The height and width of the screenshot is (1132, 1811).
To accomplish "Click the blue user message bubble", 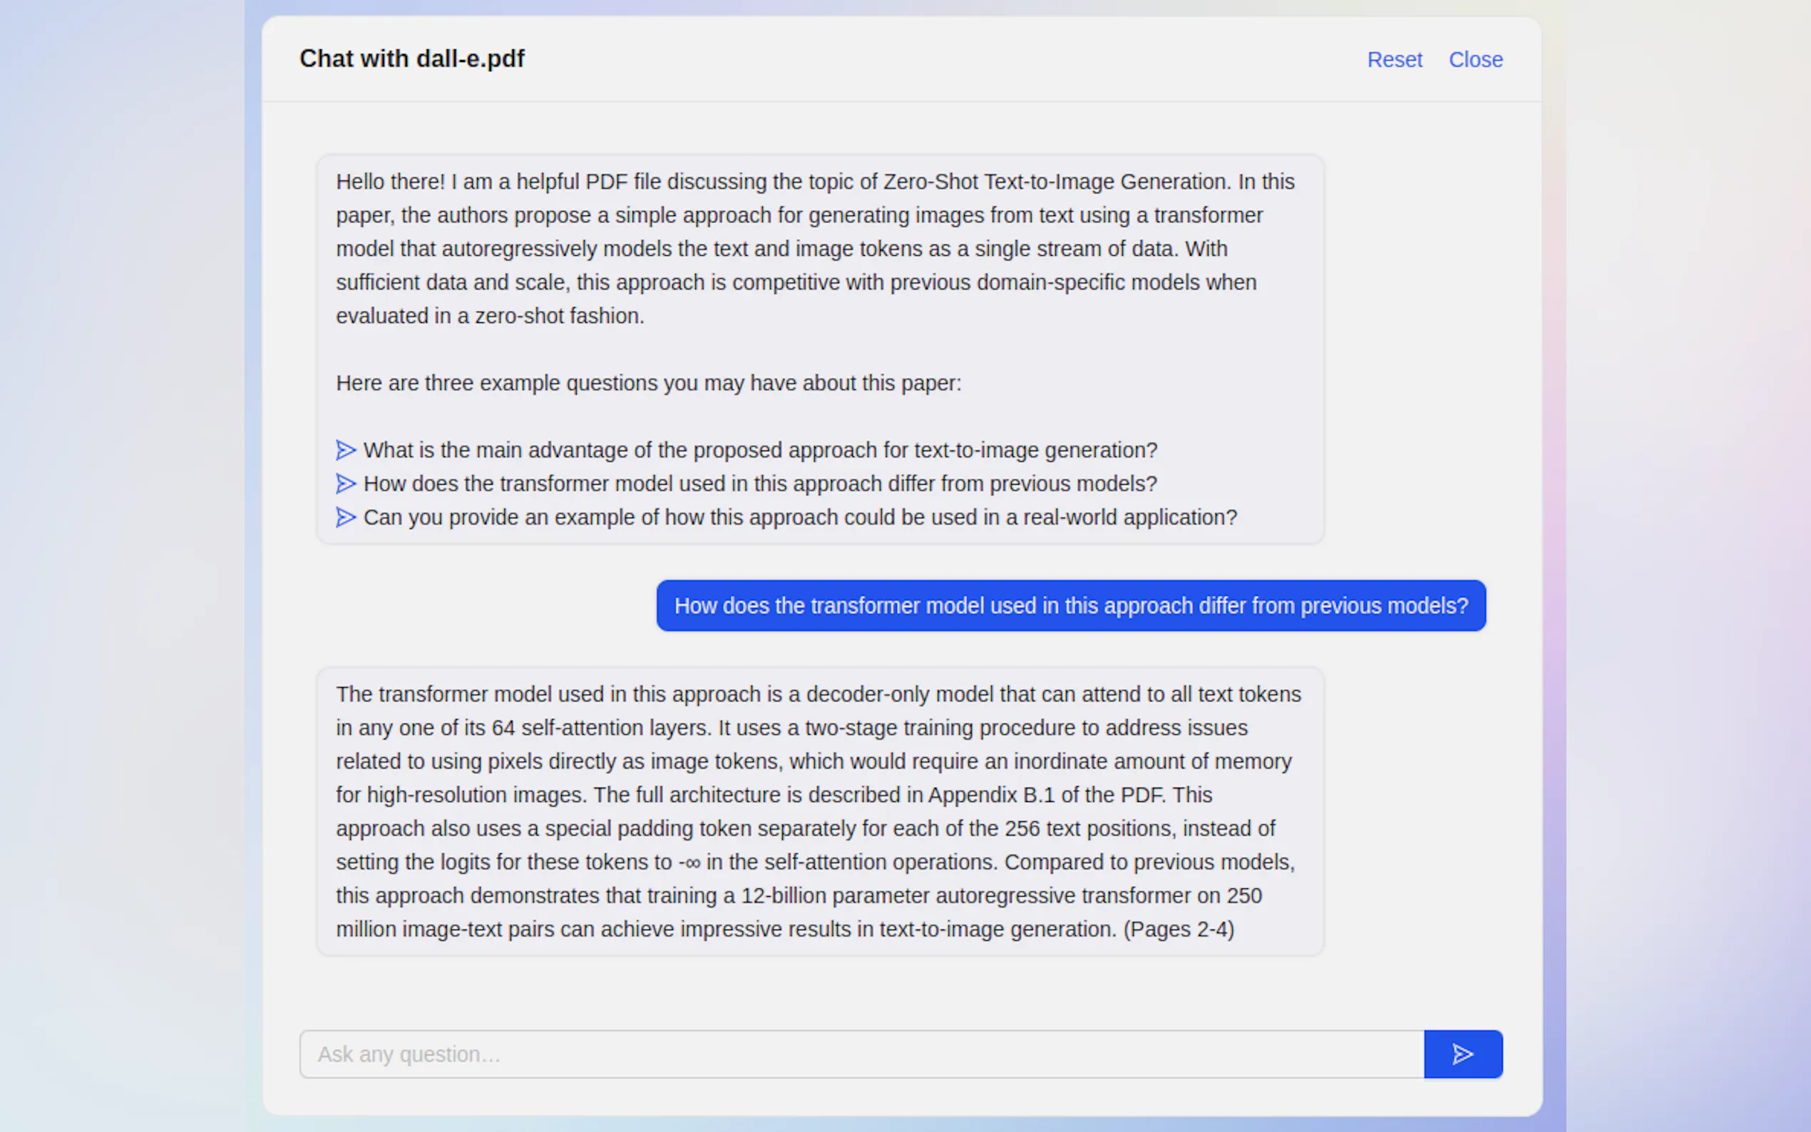I will [x=1071, y=606].
